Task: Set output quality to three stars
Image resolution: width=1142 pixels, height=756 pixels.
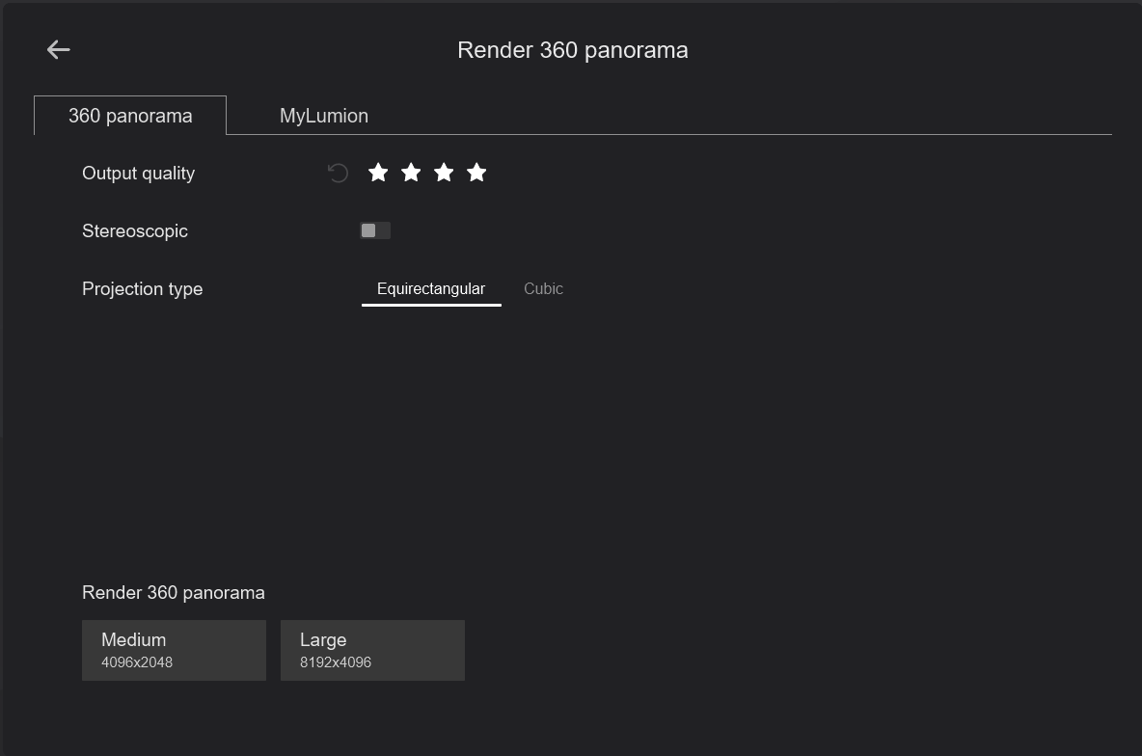Action: [x=444, y=173]
